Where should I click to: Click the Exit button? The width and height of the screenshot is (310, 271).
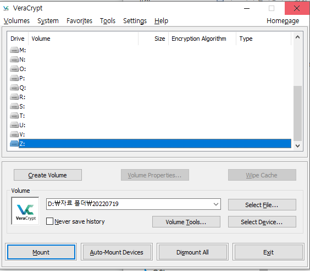tap(268, 252)
